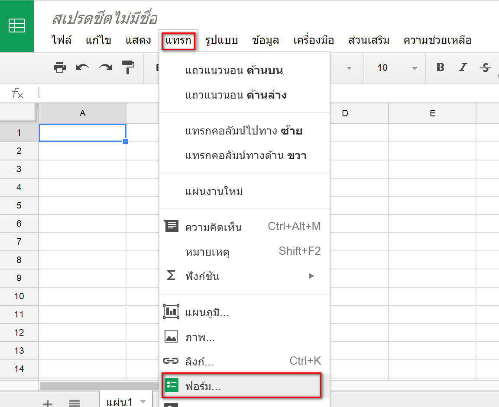The width and height of the screenshot is (499, 407).
Task: Click the แทรก menu
Action: point(178,41)
